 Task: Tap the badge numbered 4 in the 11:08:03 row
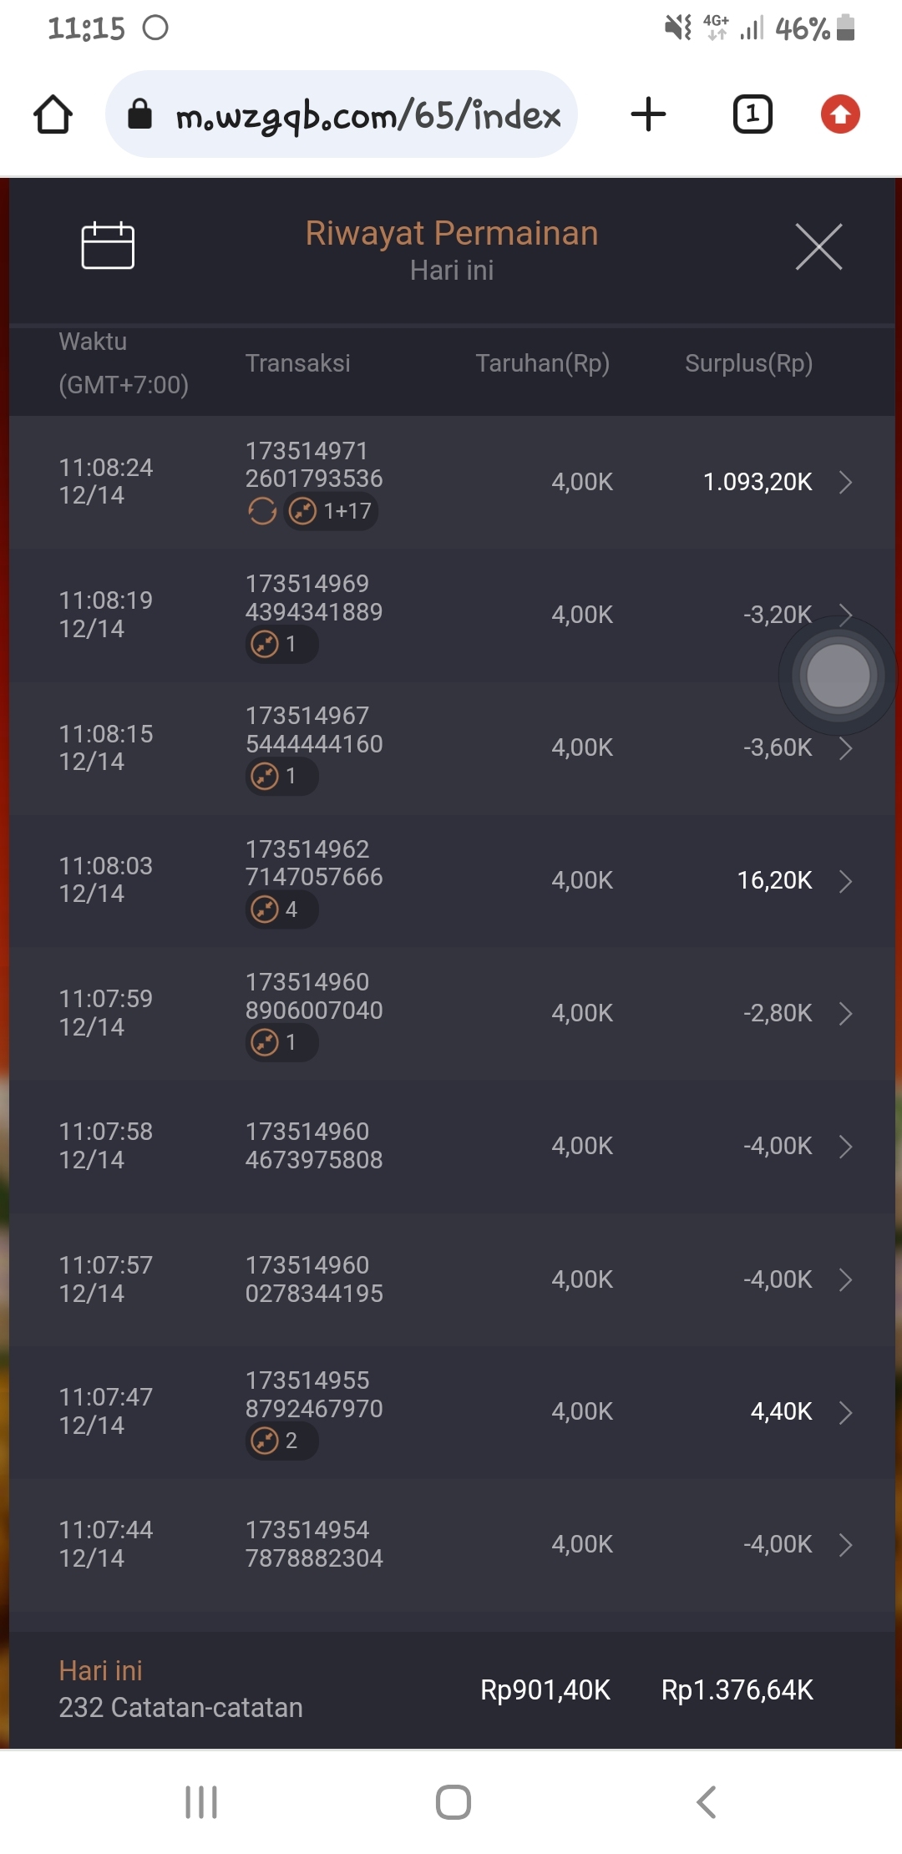[281, 909]
